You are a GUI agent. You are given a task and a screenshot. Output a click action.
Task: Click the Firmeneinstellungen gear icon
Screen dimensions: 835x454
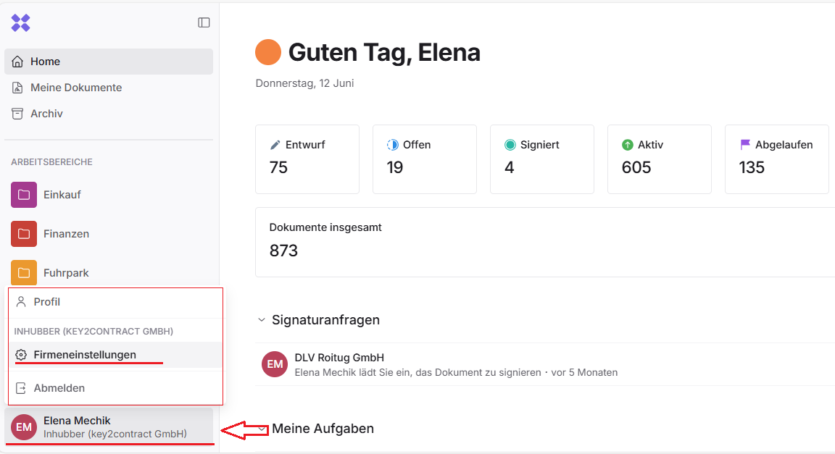(21, 355)
